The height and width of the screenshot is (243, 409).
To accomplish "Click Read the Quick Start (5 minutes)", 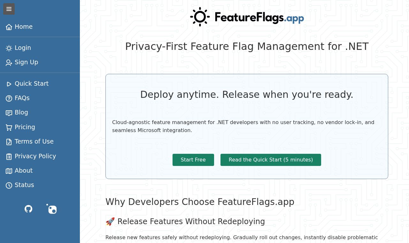I will coord(271,160).
